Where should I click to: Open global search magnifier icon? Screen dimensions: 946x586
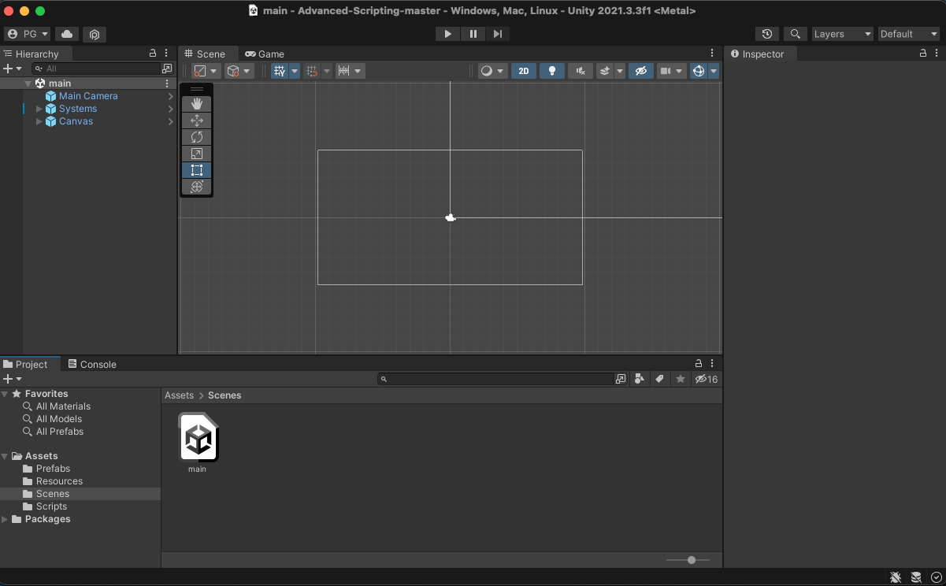[x=796, y=34]
